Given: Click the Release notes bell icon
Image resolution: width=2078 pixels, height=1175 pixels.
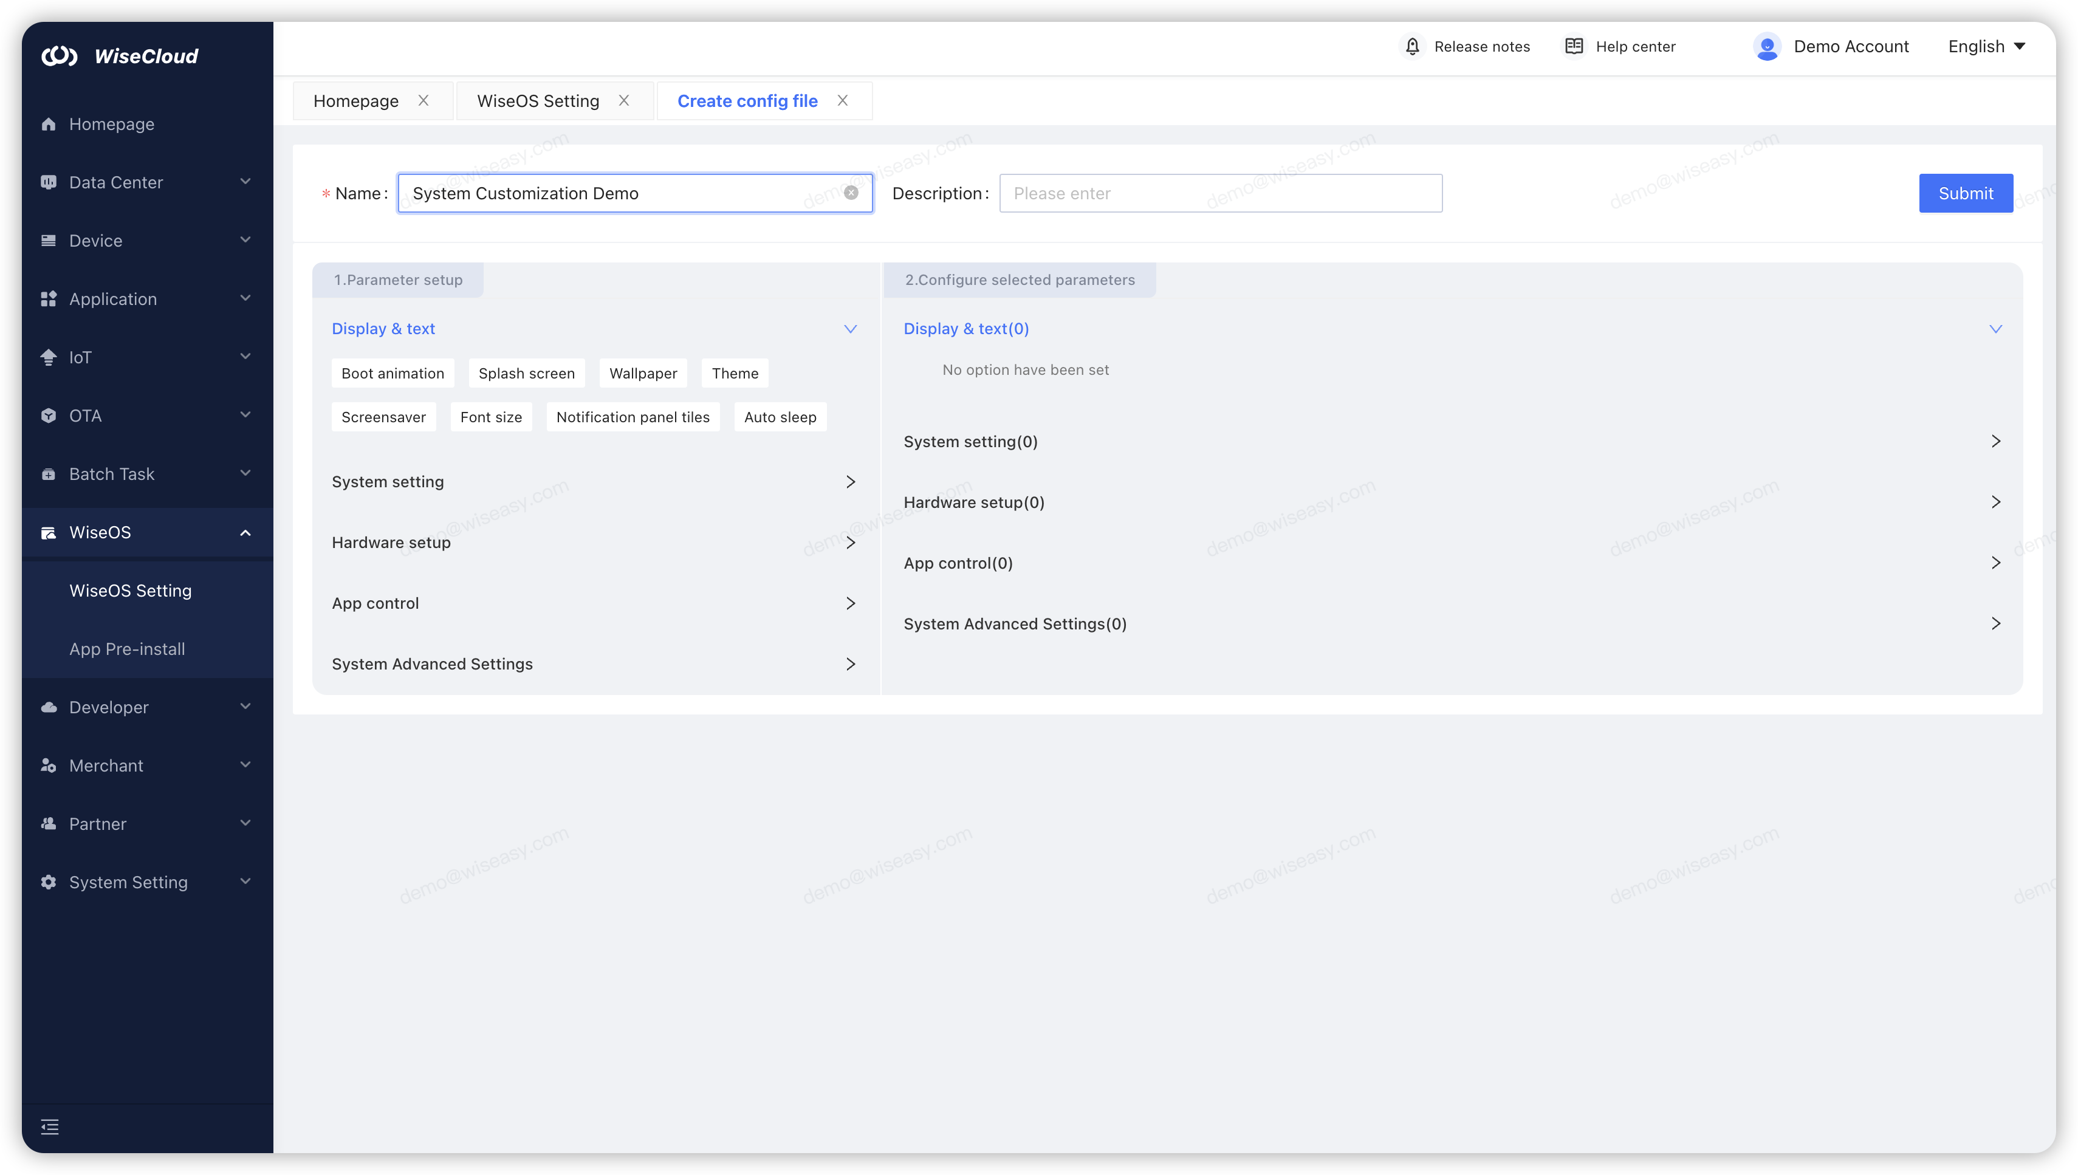Looking at the screenshot, I should tap(1412, 47).
